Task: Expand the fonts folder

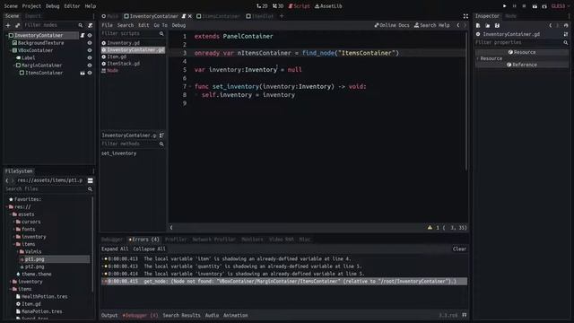Action: tap(14, 230)
